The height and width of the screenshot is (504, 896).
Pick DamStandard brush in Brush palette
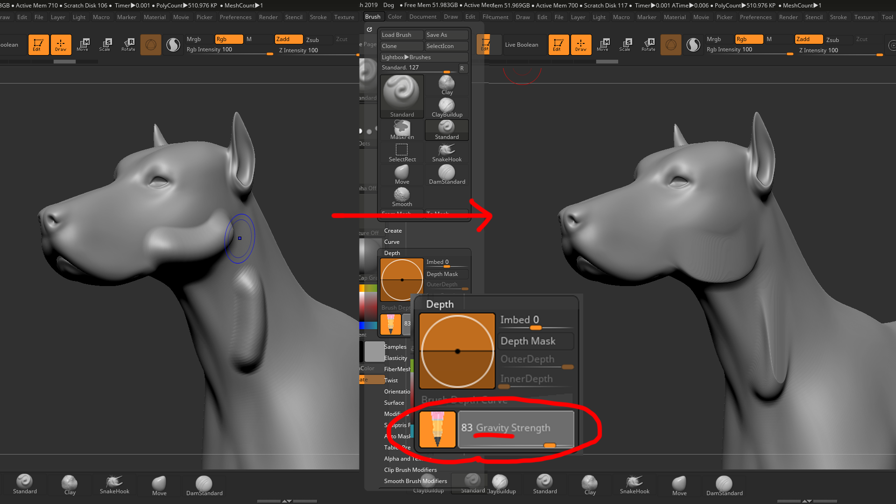[x=447, y=175]
